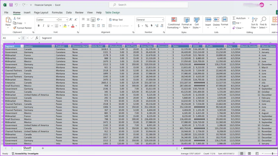Apply comma style number format

point(152,26)
